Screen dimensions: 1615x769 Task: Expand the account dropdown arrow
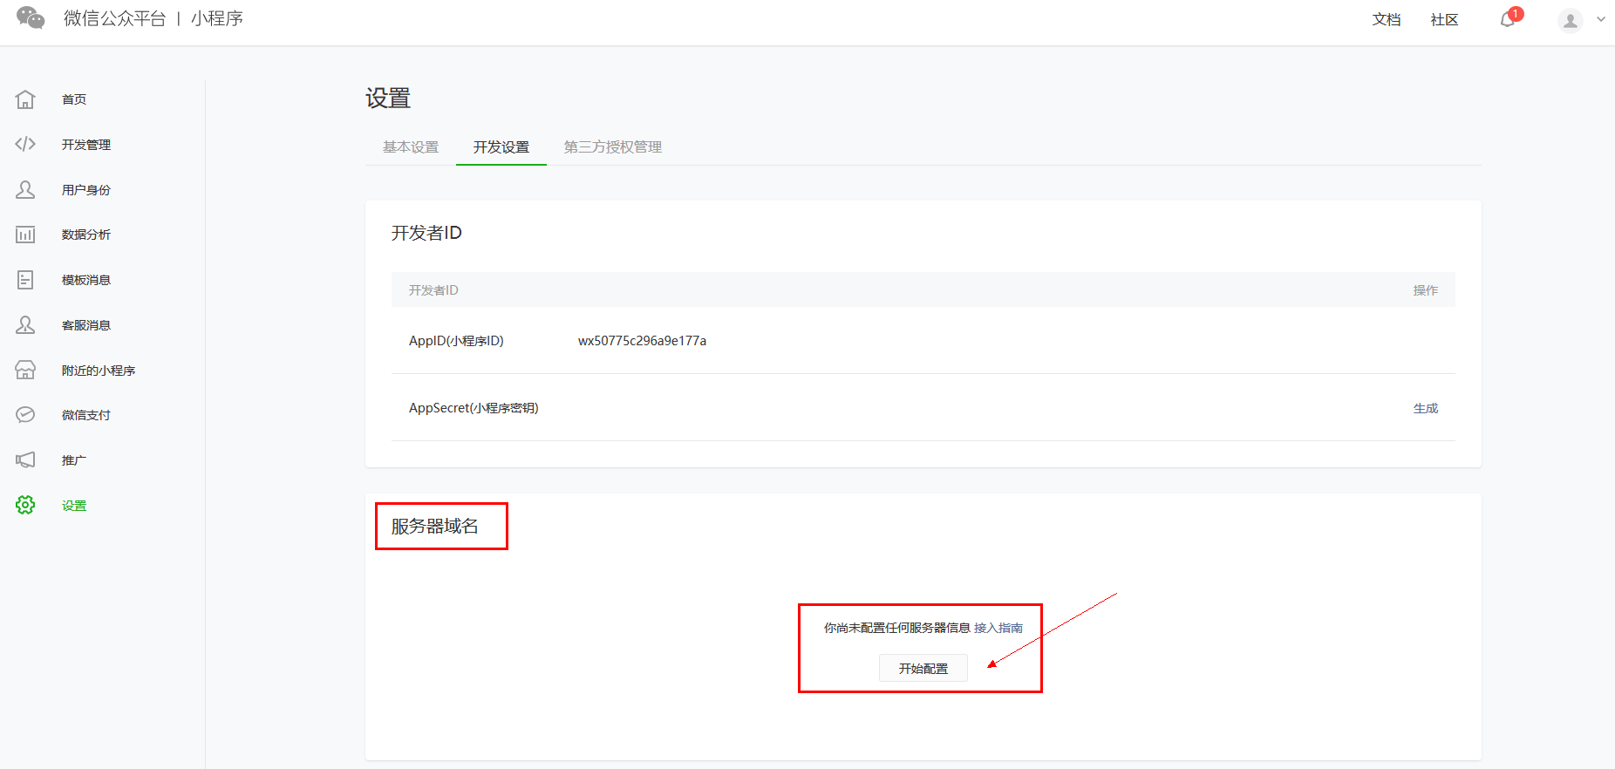click(x=1601, y=19)
